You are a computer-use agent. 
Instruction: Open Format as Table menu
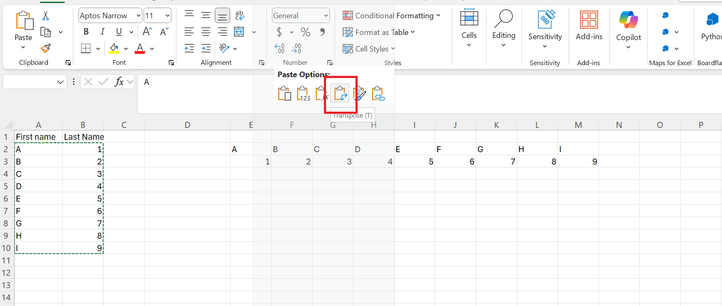coord(378,32)
